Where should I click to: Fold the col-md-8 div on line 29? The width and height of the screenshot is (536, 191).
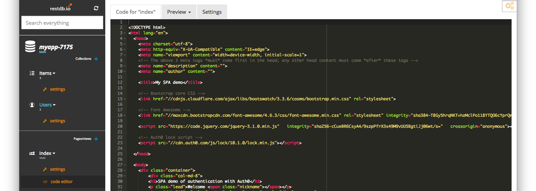(x=126, y=176)
